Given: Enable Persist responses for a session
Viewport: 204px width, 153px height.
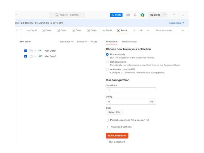Looking at the screenshot, I should point(107,120).
